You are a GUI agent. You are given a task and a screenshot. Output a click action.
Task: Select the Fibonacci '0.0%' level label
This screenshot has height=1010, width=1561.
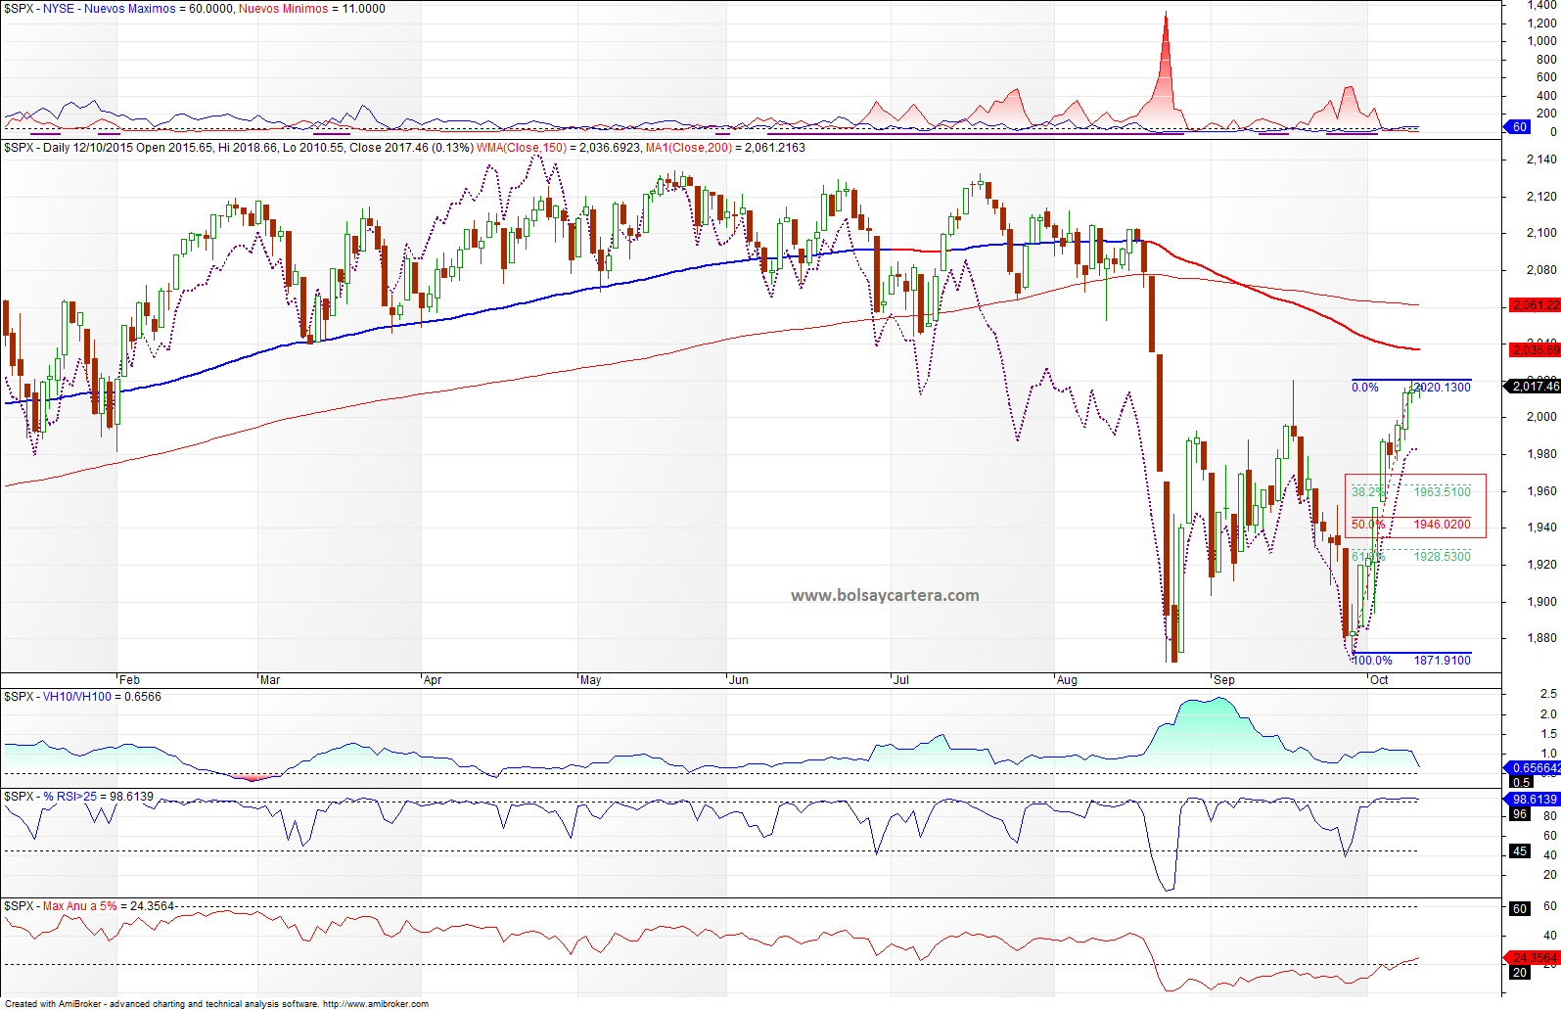click(x=1365, y=388)
